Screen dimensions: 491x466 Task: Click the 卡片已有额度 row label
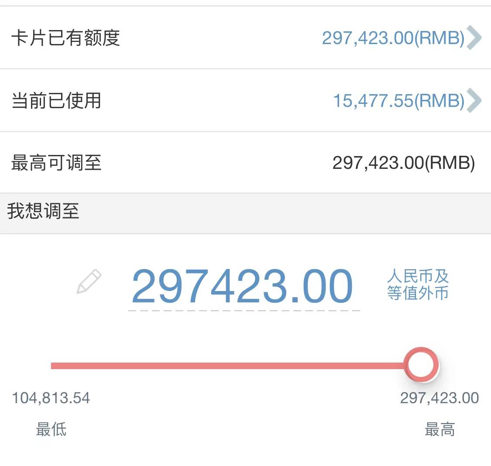click(66, 38)
